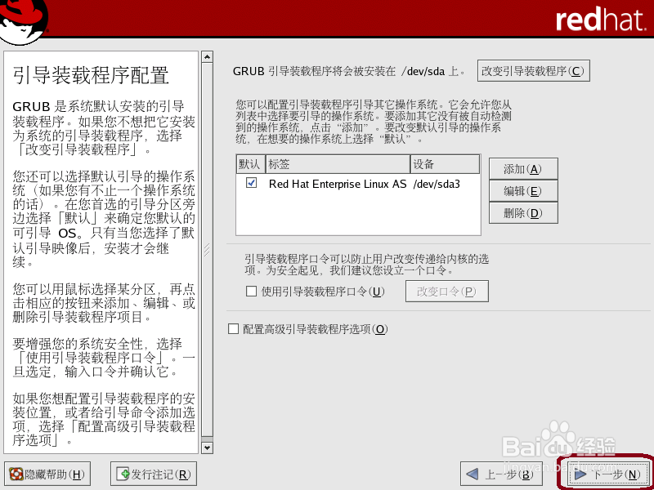Enable 使用引导装载程序口令 checkbox
Viewport: 654px width, 490px height.
click(x=251, y=292)
